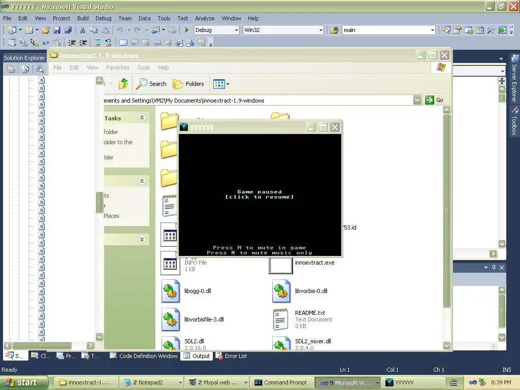Click the Find in Files icon
Image resolution: width=520 pixels, height=390 pixels.
pos(334,30)
